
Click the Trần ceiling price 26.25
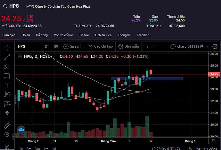[136, 20]
